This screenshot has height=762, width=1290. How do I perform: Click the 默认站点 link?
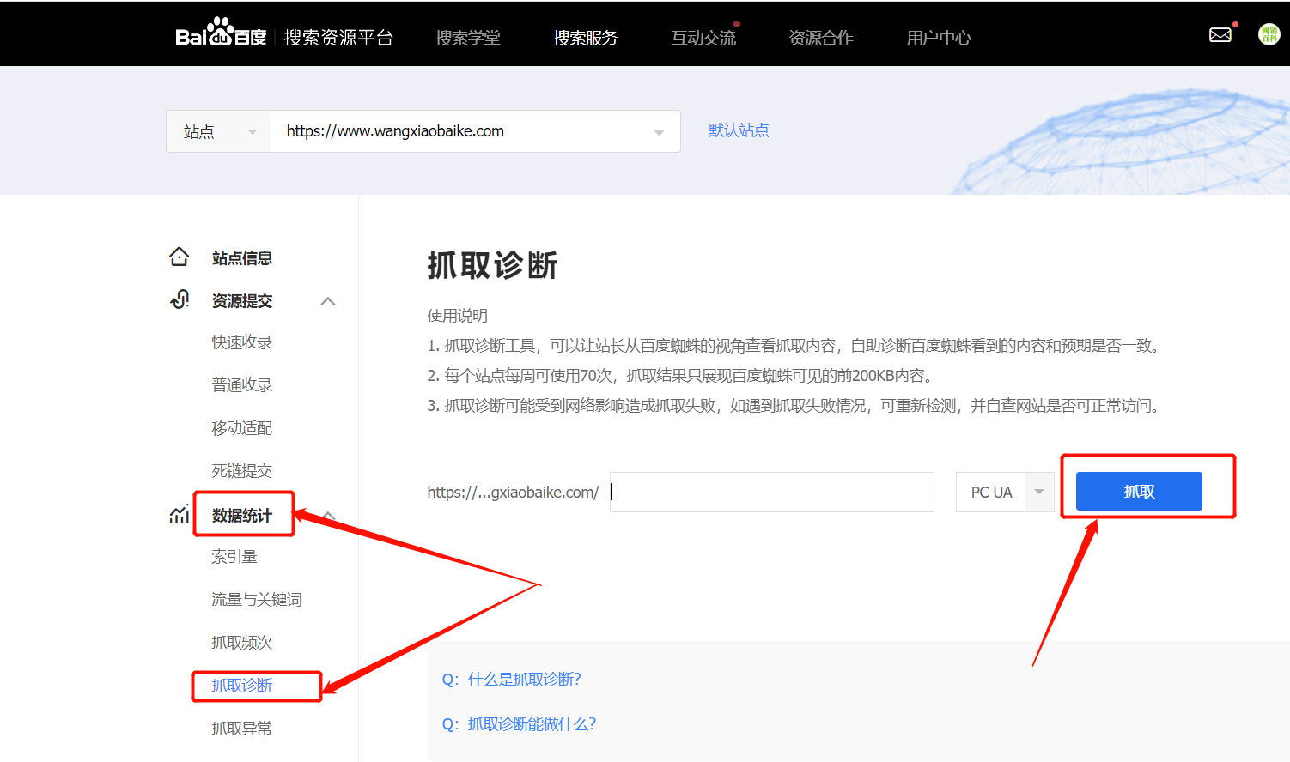point(738,130)
